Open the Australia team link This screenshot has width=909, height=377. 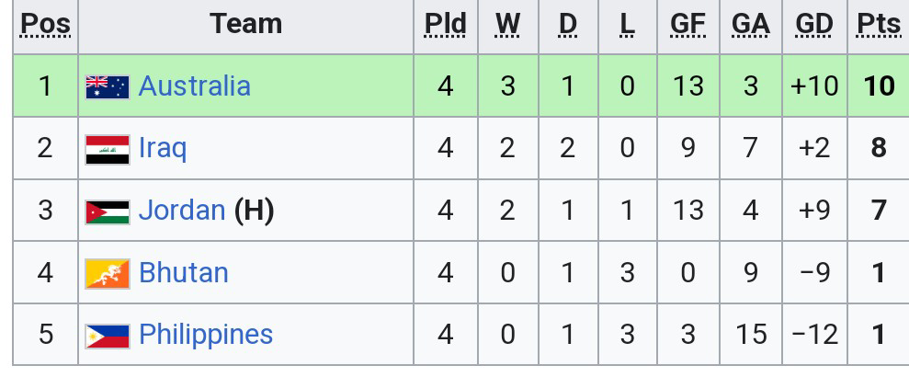coord(194,86)
